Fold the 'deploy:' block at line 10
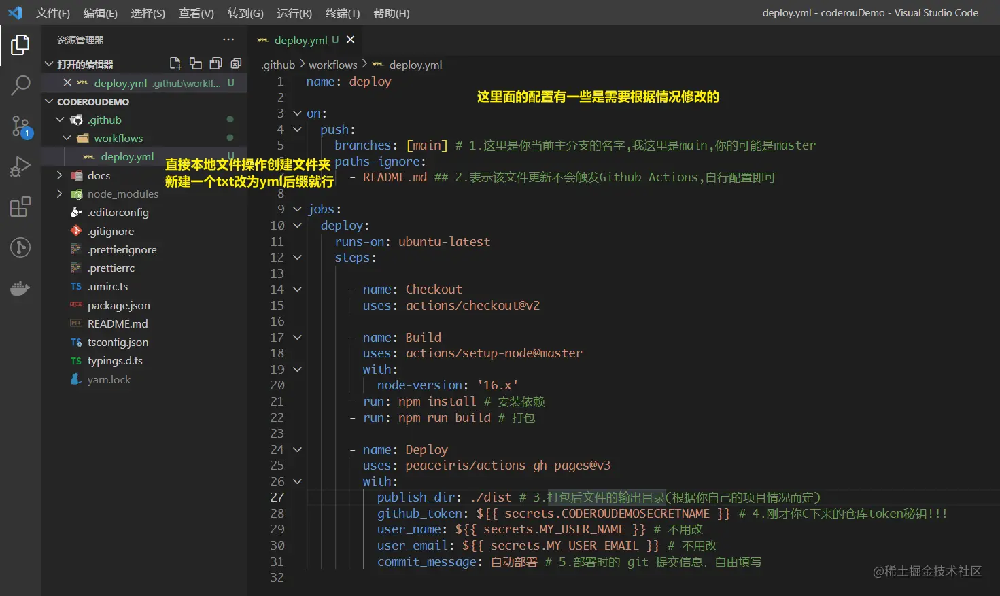 click(x=297, y=225)
